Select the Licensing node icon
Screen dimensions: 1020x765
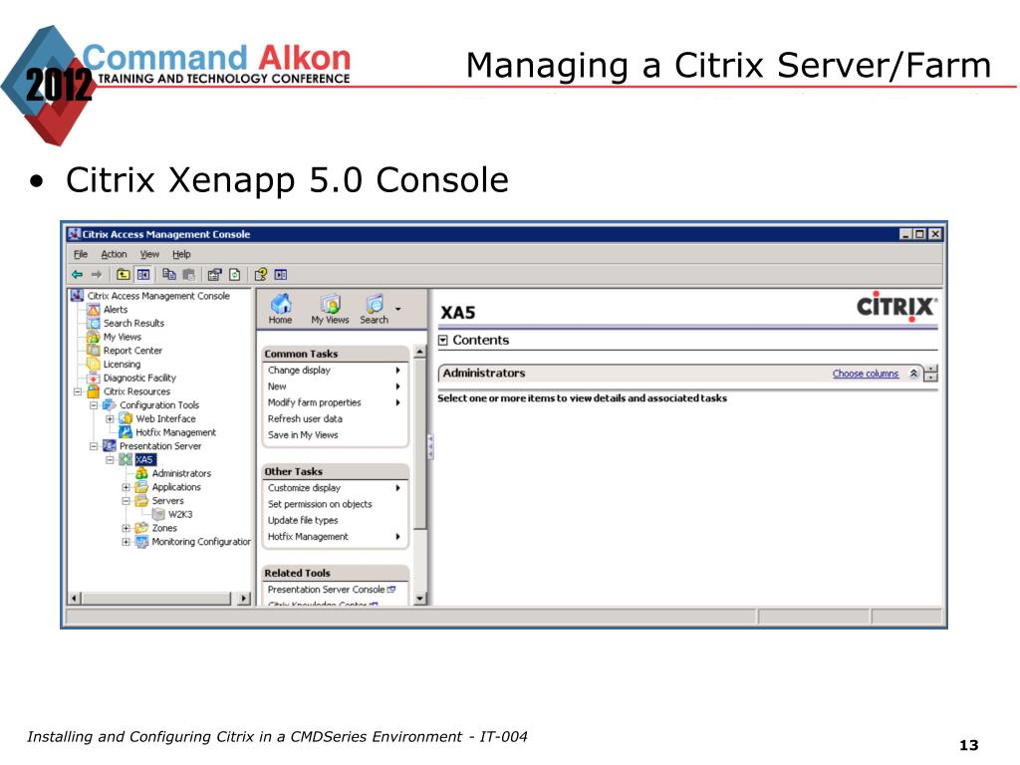point(94,364)
